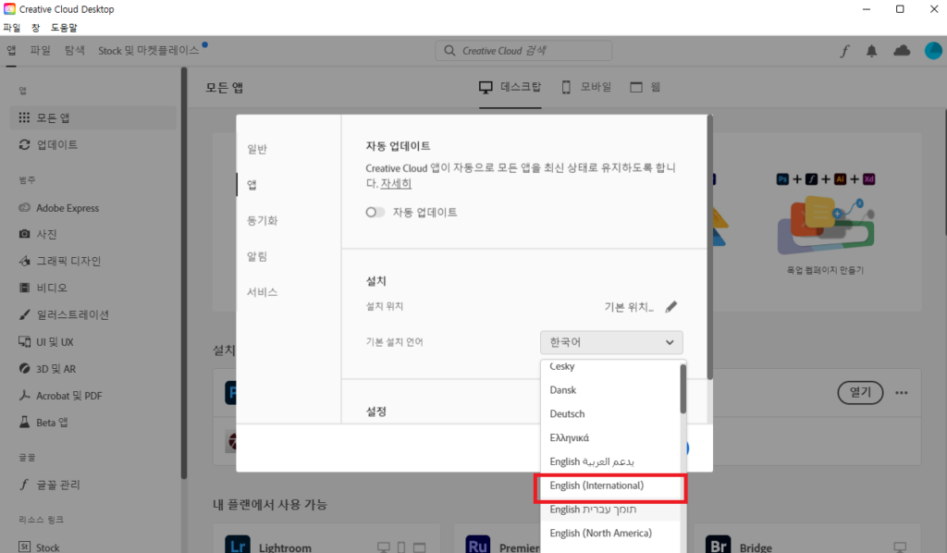Check cloud sync status icon
Screen dimensions: 947x553
[902, 51]
